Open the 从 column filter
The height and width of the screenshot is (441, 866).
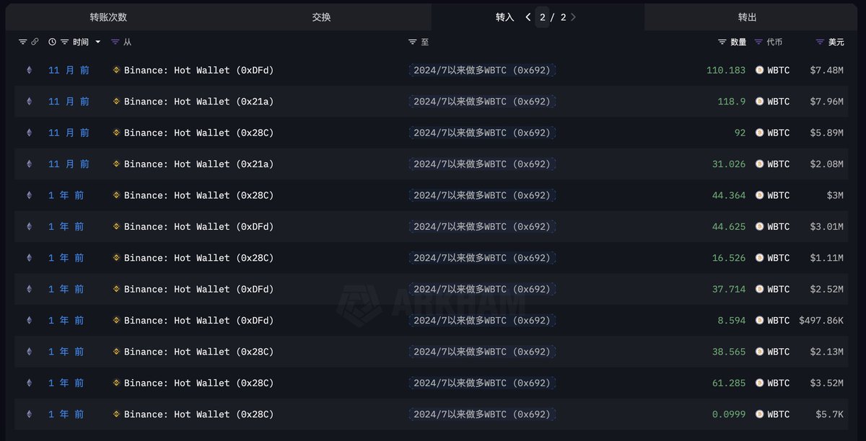coord(121,43)
